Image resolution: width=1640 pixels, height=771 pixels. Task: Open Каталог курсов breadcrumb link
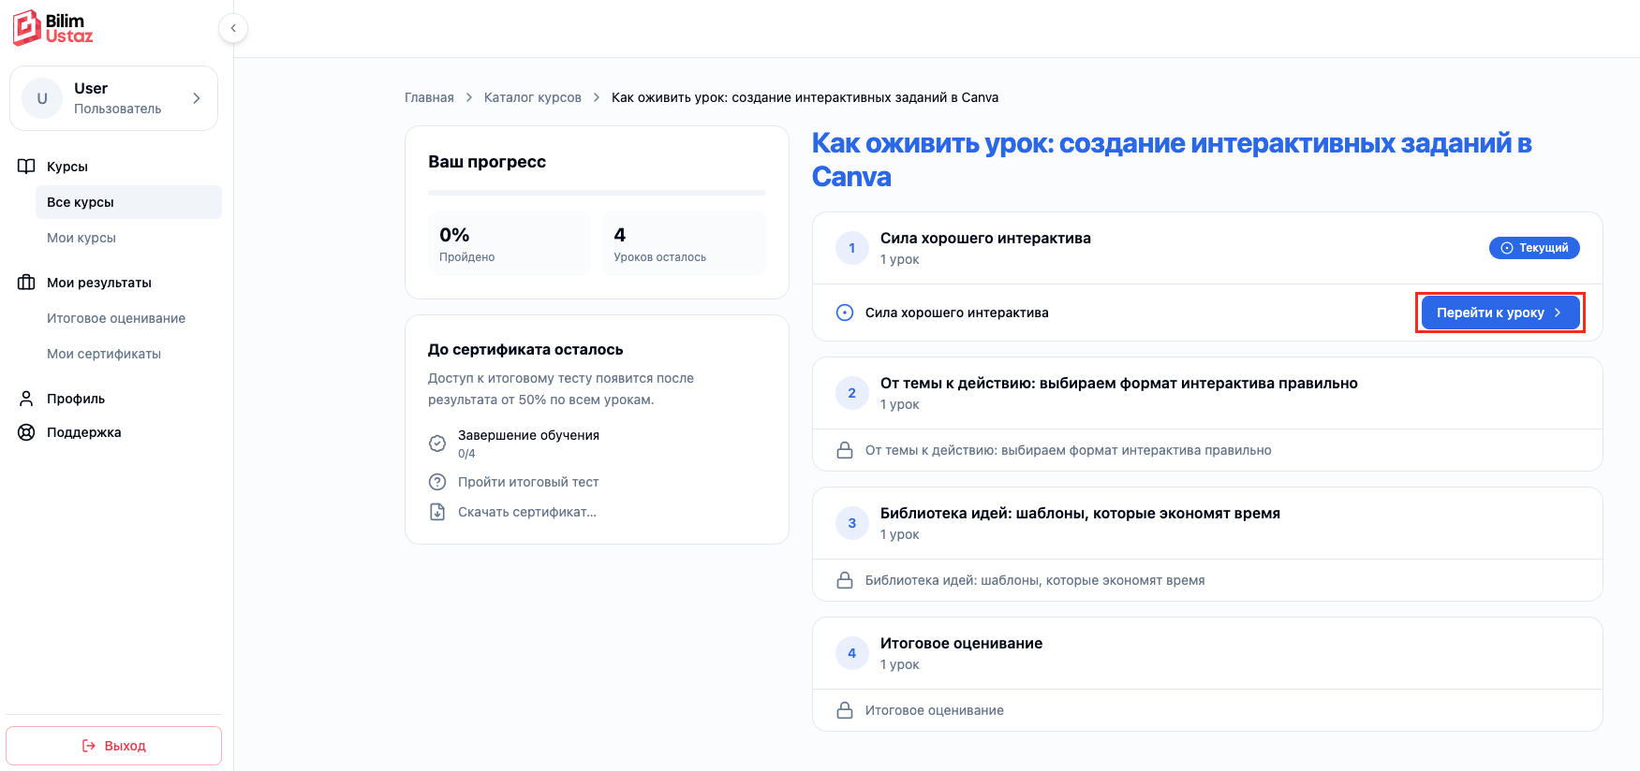point(533,97)
